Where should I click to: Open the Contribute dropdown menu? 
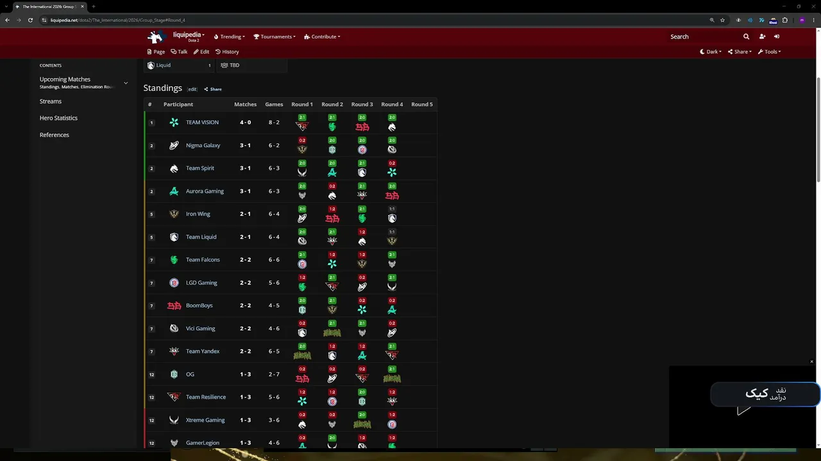point(322,36)
